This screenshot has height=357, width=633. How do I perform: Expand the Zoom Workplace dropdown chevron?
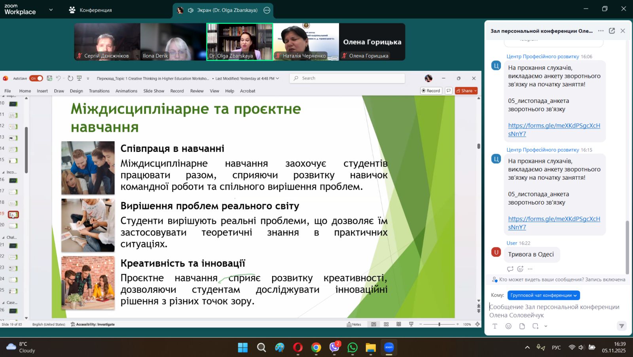pyautogui.click(x=51, y=9)
